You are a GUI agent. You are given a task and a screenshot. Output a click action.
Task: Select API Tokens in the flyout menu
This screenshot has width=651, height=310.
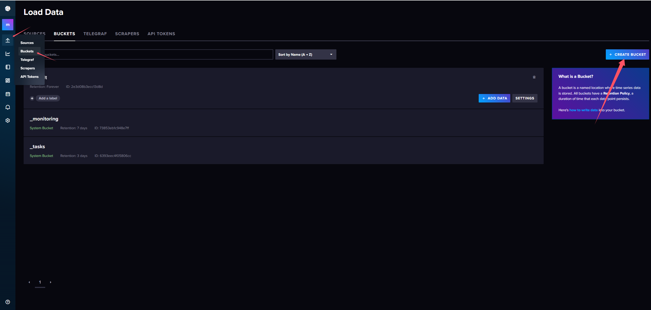point(30,77)
